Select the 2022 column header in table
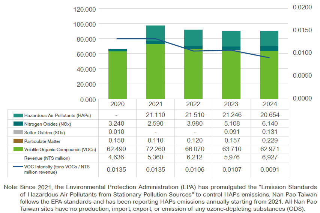Screen dimensions: 320x213 [194, 104]
